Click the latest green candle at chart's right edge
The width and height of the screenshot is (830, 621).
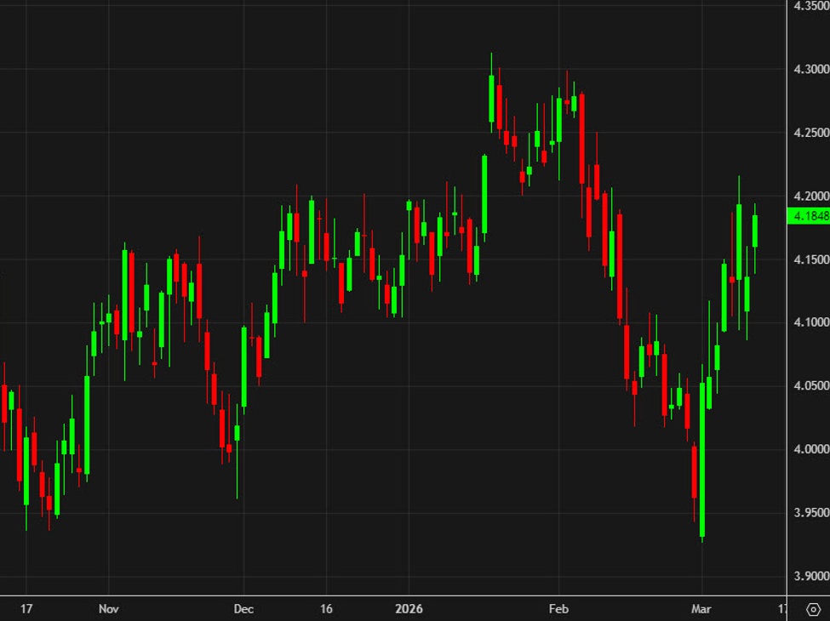(x=754, y=231)
